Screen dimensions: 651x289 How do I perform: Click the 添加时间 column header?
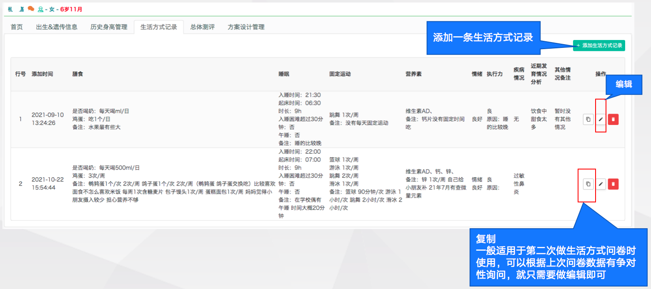pyautogui.click(x=42, y=74)
